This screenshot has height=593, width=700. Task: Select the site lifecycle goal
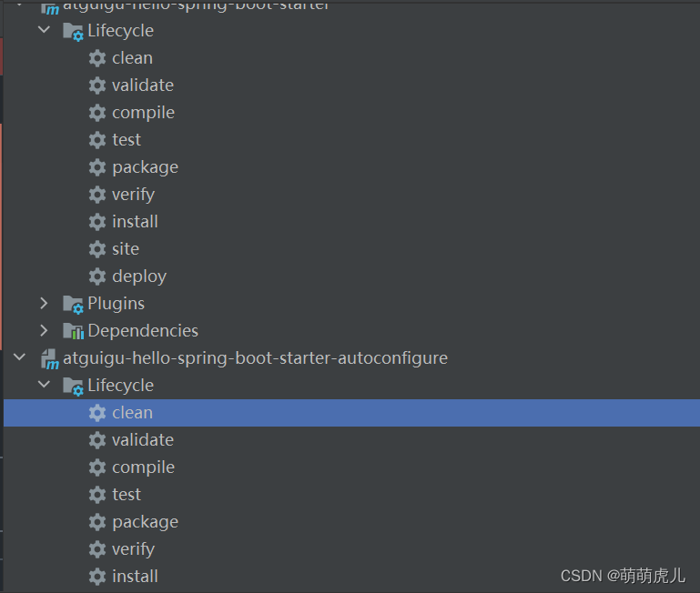126,249
